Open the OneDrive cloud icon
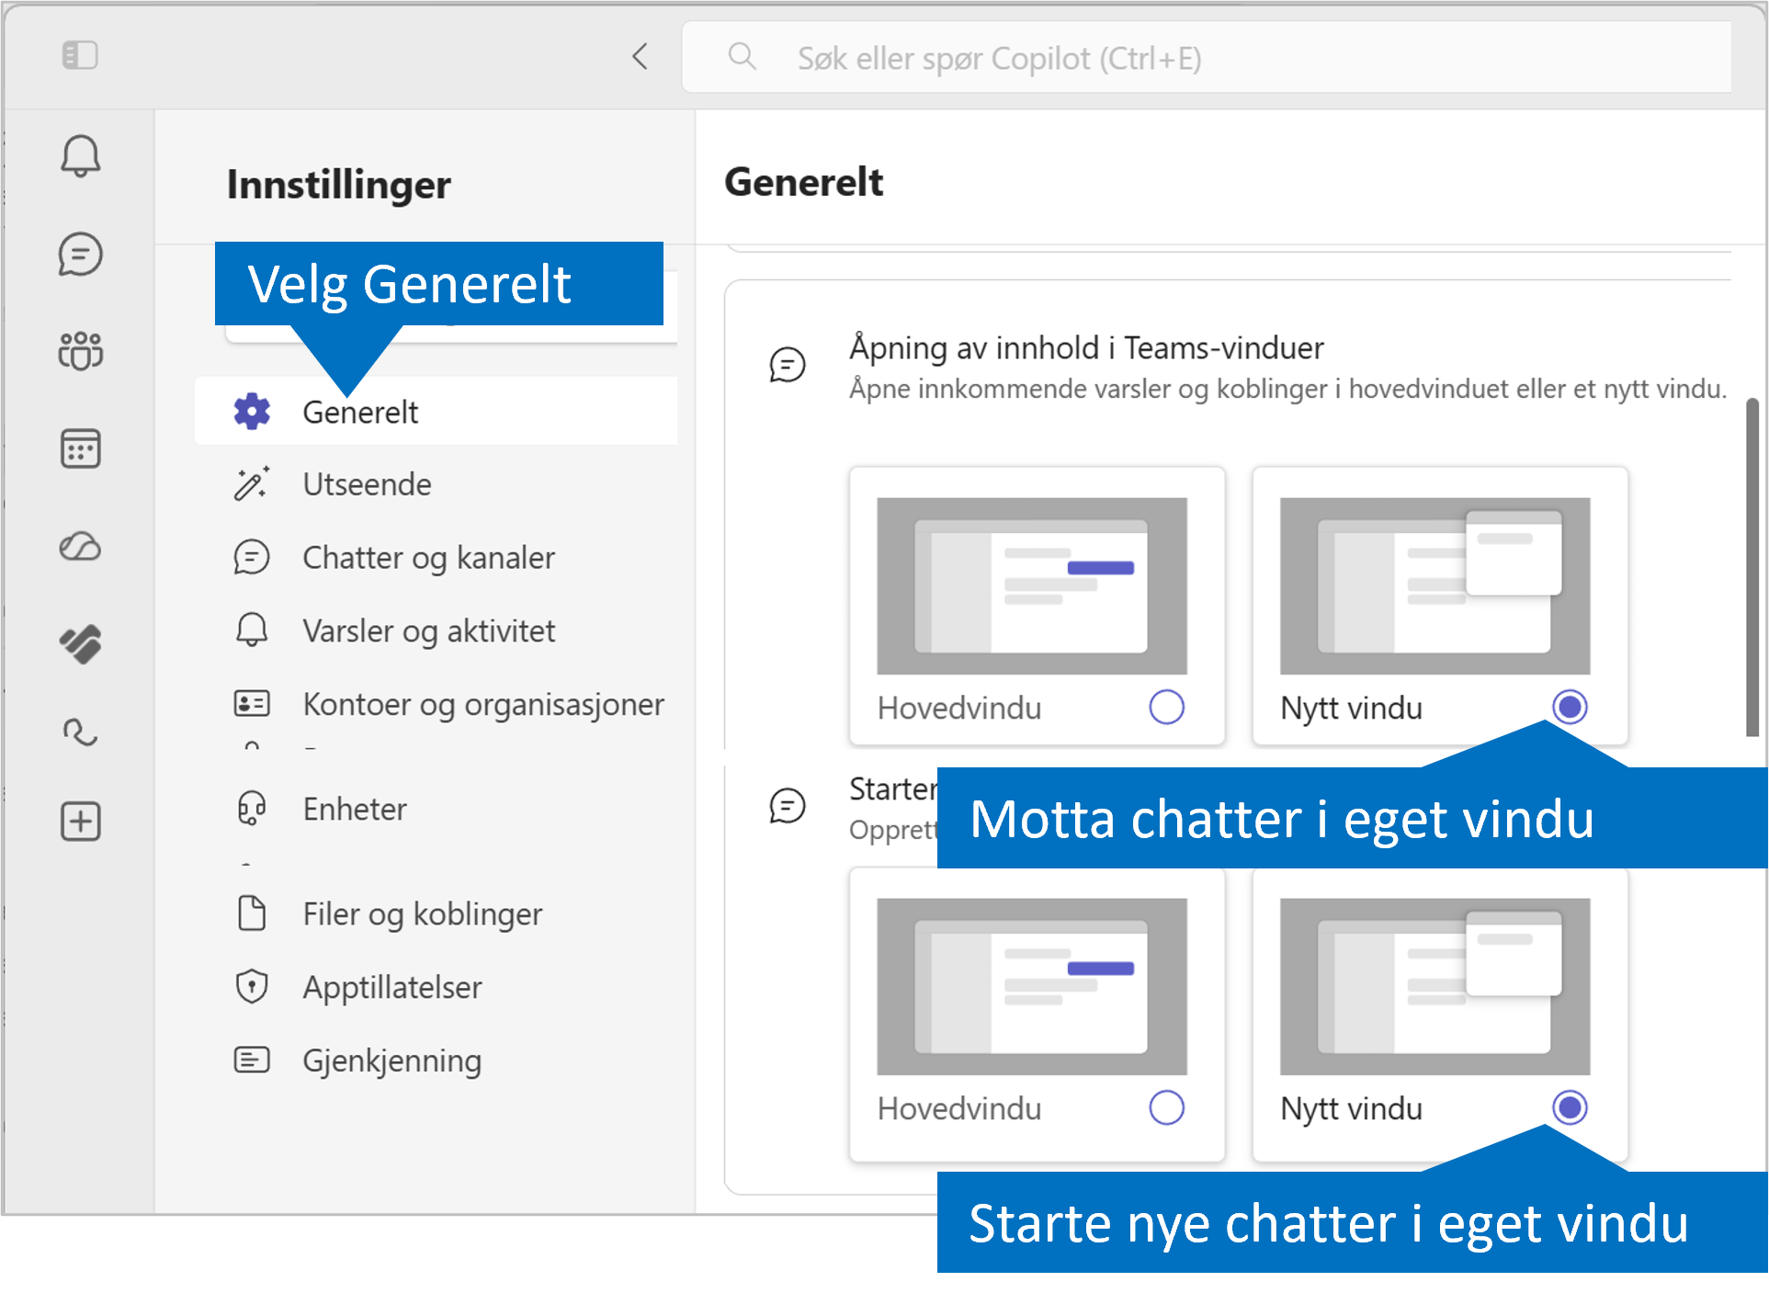The width and height of the screenshot is (1769, 1293). coord(81,547)
